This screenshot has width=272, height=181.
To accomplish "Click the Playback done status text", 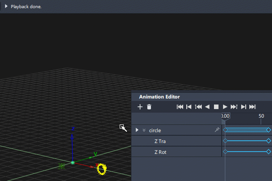I will [x=26, y=7].
